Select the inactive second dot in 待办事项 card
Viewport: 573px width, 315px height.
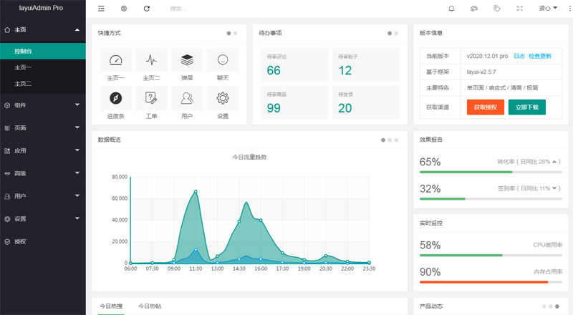[x=396, y=33]
